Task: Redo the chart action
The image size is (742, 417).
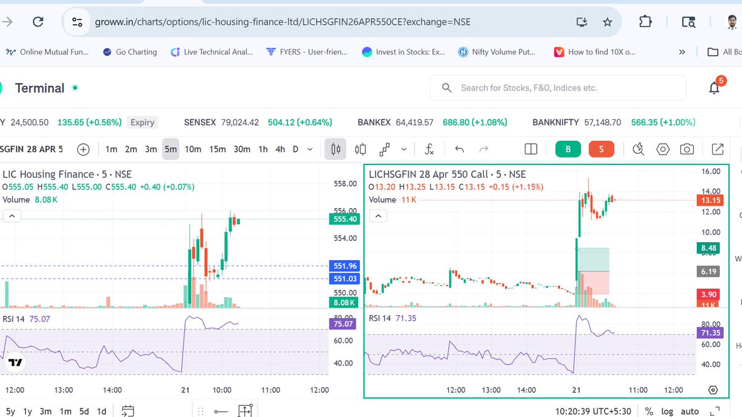Action: tap(484, 149)
